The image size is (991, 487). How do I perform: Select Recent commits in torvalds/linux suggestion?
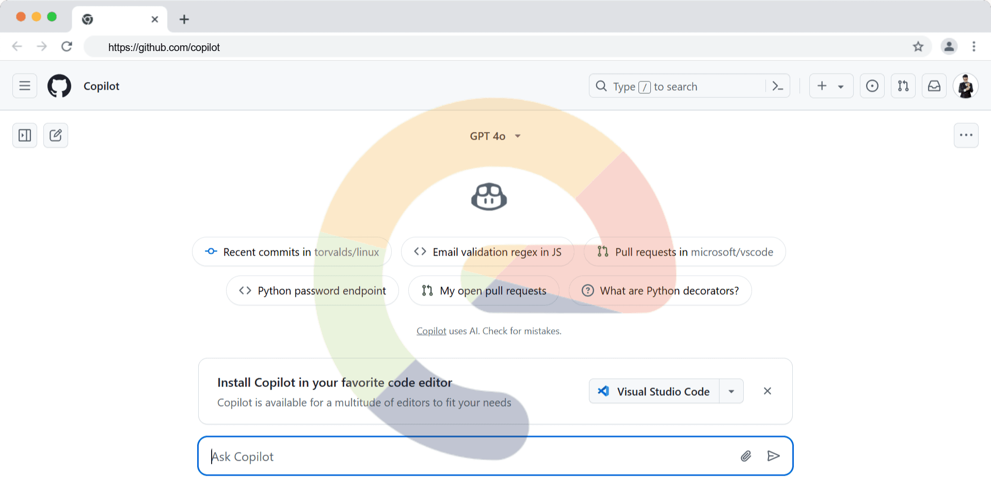(x=292, y=252)
